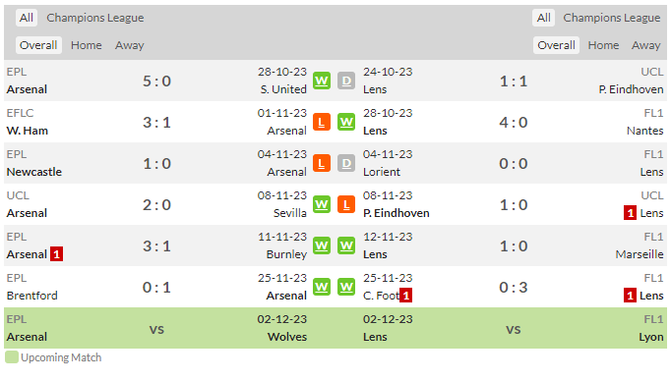Click the L badge for W. Ham vs Arsenal
671x381 pixels.
[322, 122]
